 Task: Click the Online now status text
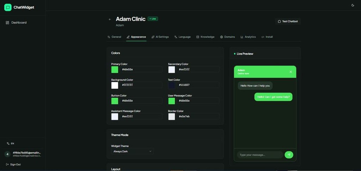point(243,74)
